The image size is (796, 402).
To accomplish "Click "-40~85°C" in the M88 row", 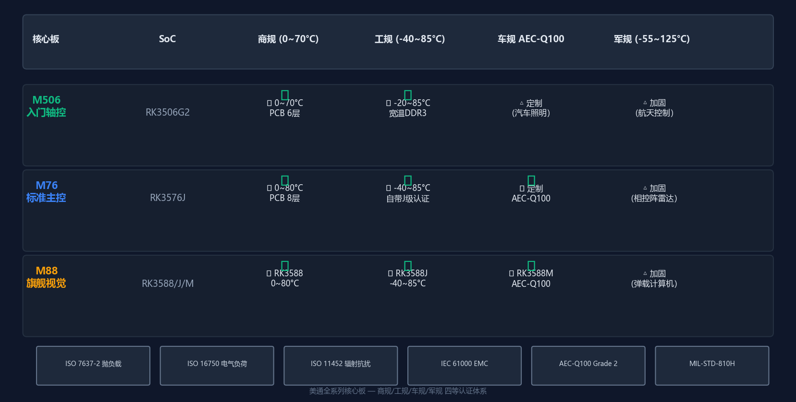I will (408, 284).
